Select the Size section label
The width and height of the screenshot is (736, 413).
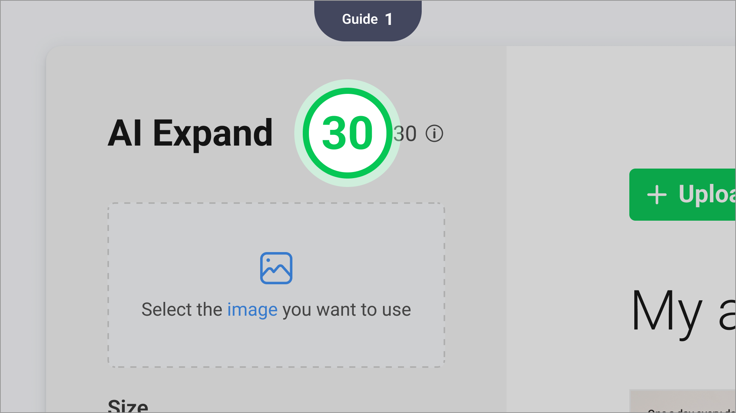click(x=128, y=405)
